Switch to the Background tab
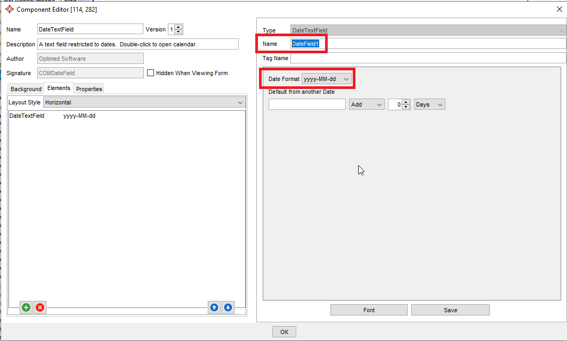The width and height of the screenshot is (567, 341). (x=26, y=89)
